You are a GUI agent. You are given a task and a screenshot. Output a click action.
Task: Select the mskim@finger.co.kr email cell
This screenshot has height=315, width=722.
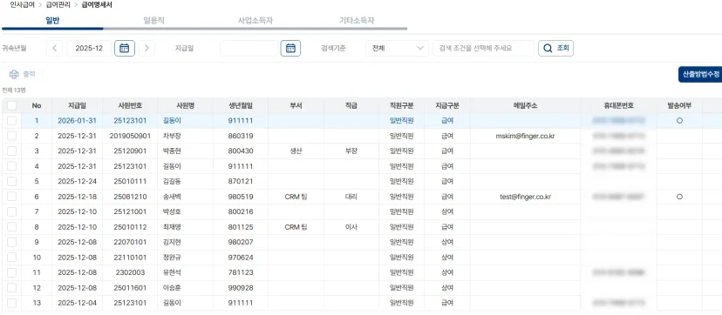526,136
